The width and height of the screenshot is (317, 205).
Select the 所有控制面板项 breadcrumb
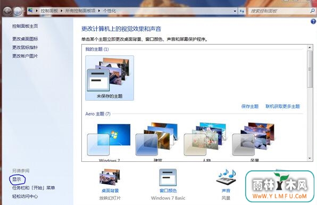[80, 11]
